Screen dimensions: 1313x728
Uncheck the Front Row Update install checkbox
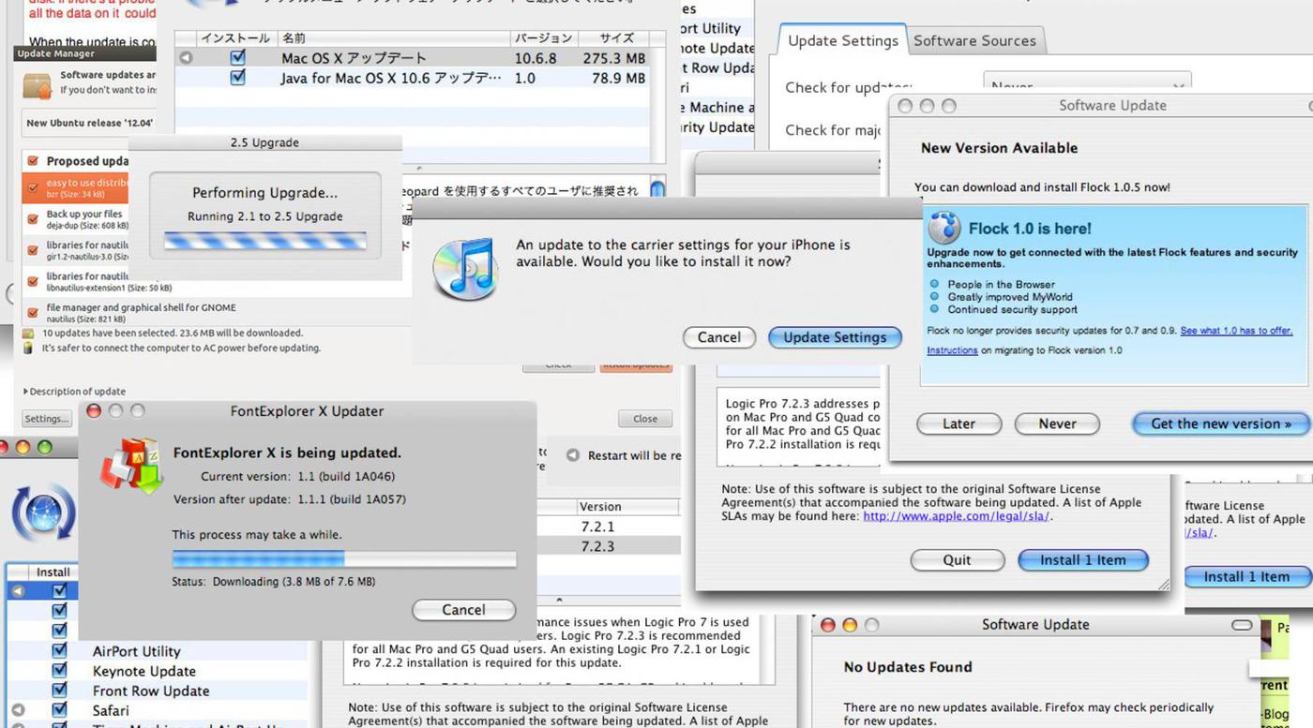coord(60,691)
